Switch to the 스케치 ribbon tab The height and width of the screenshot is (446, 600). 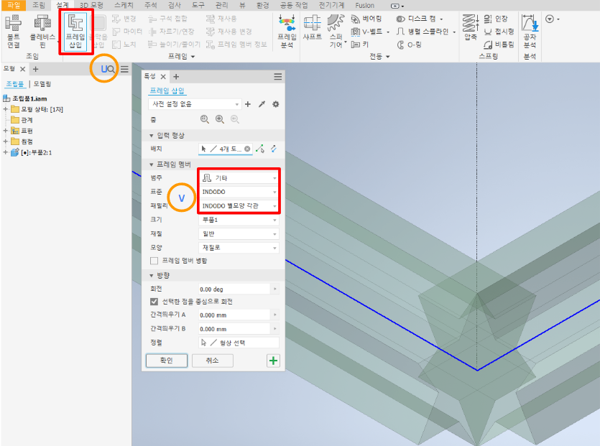[x=124, y=5]
